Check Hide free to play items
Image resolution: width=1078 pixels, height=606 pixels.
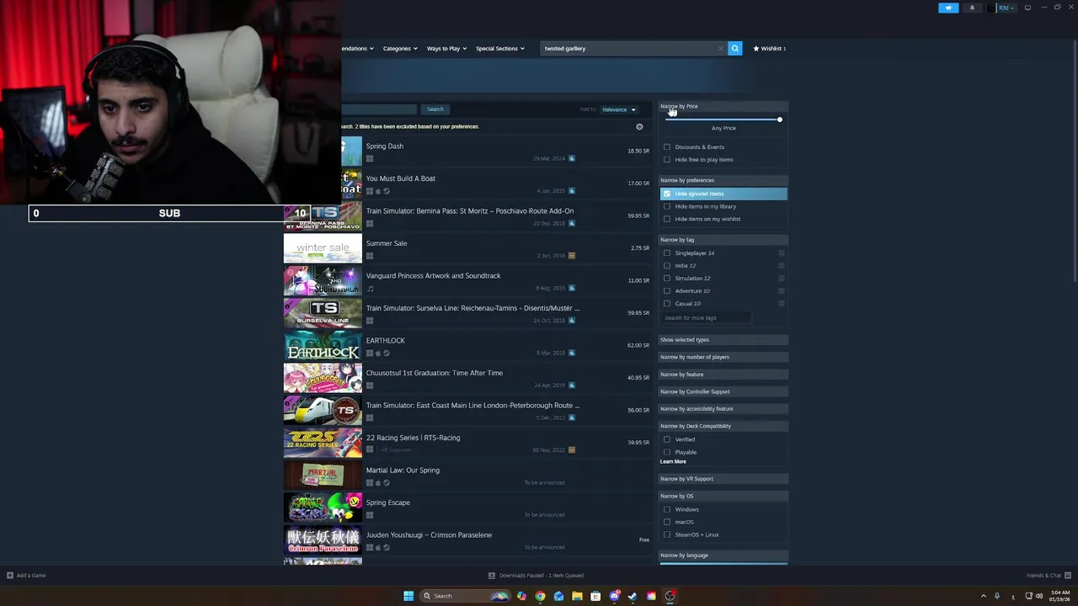coord(667,160)
